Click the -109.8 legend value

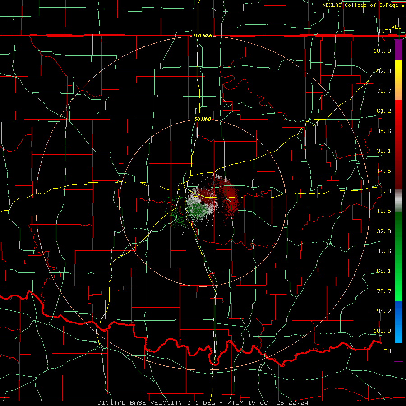(x=381, y=331)
